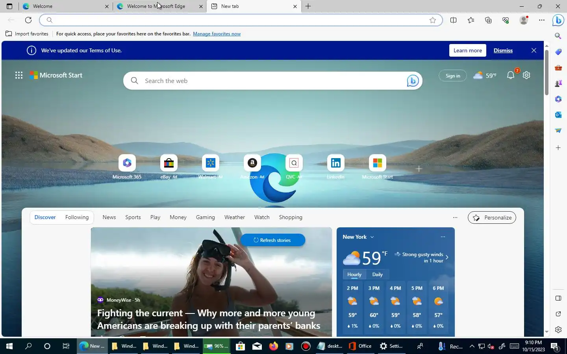This screenshot has width=567, height=354.
Task: Open sidebar Tools briefcase icon
Action: point(558,68)
